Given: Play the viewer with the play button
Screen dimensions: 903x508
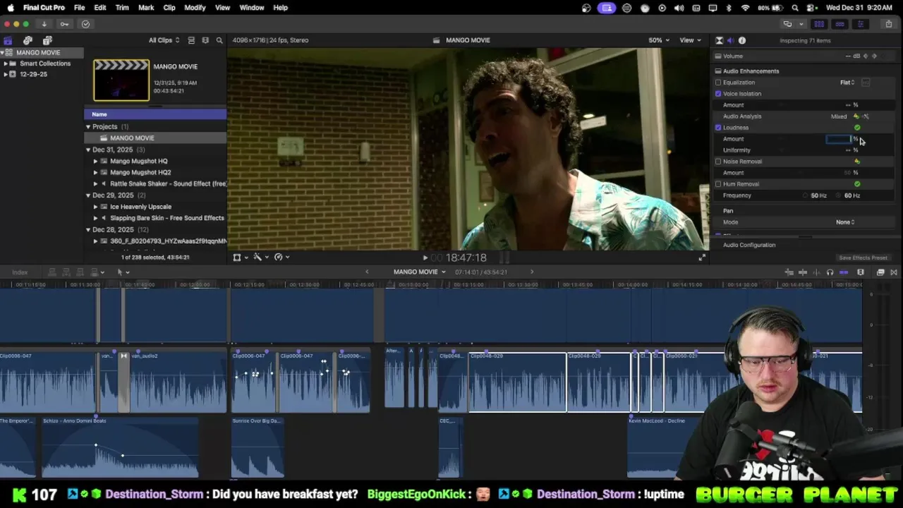Looking at the screenshot, I should (x=425, y=258).
